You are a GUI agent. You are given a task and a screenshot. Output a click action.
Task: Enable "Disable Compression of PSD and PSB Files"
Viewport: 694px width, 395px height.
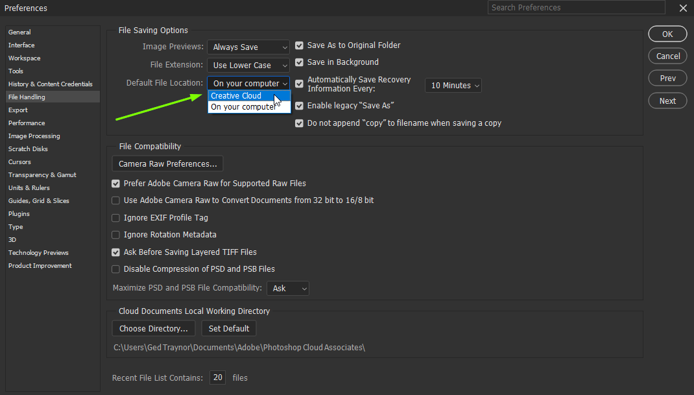(x=115, y=269)
